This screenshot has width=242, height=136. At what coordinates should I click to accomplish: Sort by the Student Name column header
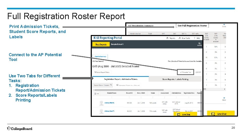[112, 93]
